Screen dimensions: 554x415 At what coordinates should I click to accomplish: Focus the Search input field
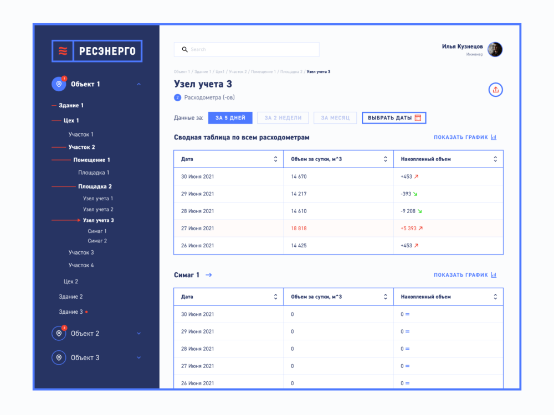247,49
